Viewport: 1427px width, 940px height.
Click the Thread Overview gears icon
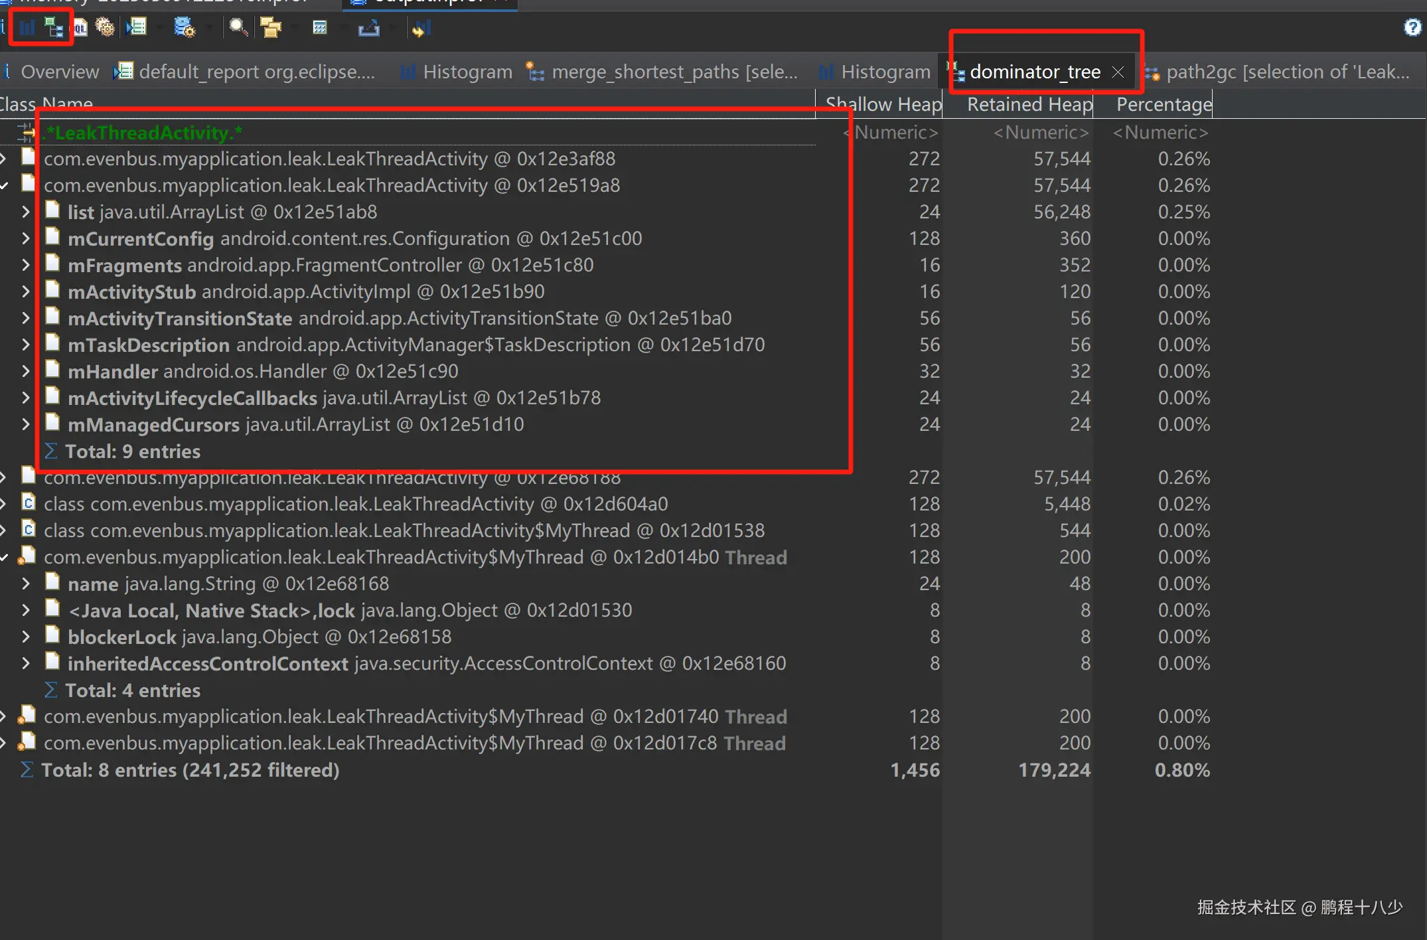click(105, 28)
